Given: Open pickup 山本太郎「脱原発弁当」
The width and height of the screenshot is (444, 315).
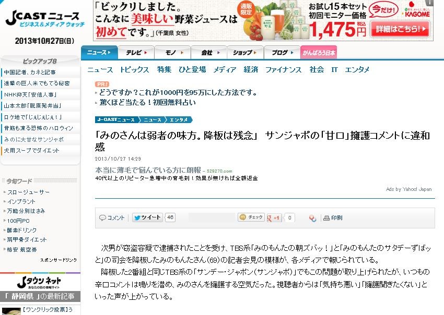Looking at the screenshot, I should [x=32, y=106].
